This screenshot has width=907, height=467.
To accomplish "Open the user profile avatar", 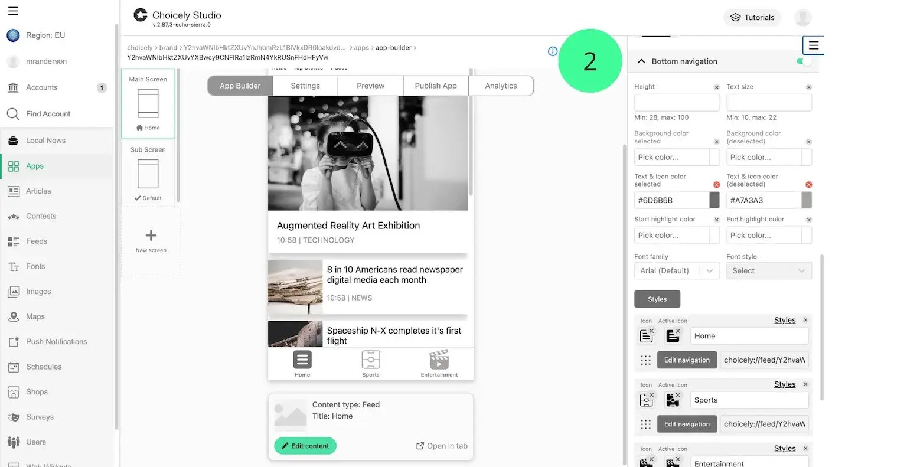I will coord(802,17).
